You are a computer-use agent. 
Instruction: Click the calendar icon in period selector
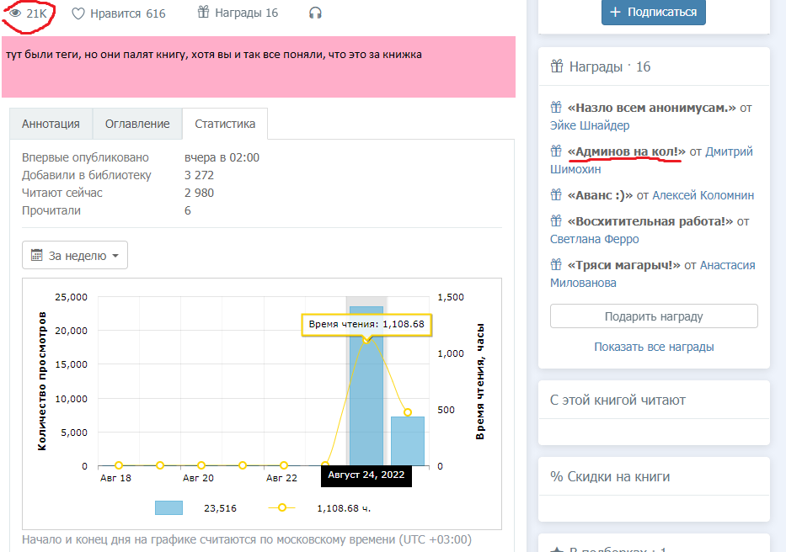point(36,256)
